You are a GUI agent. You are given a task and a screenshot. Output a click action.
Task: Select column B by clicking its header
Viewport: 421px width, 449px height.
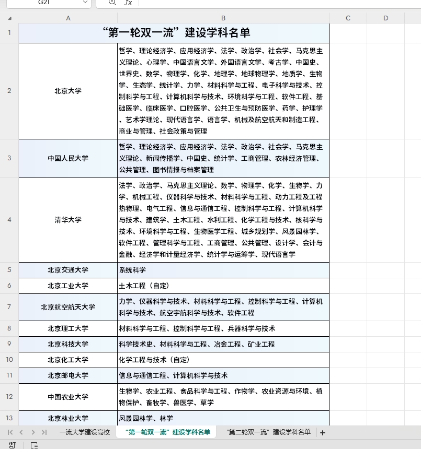click(x=223, y=18)
